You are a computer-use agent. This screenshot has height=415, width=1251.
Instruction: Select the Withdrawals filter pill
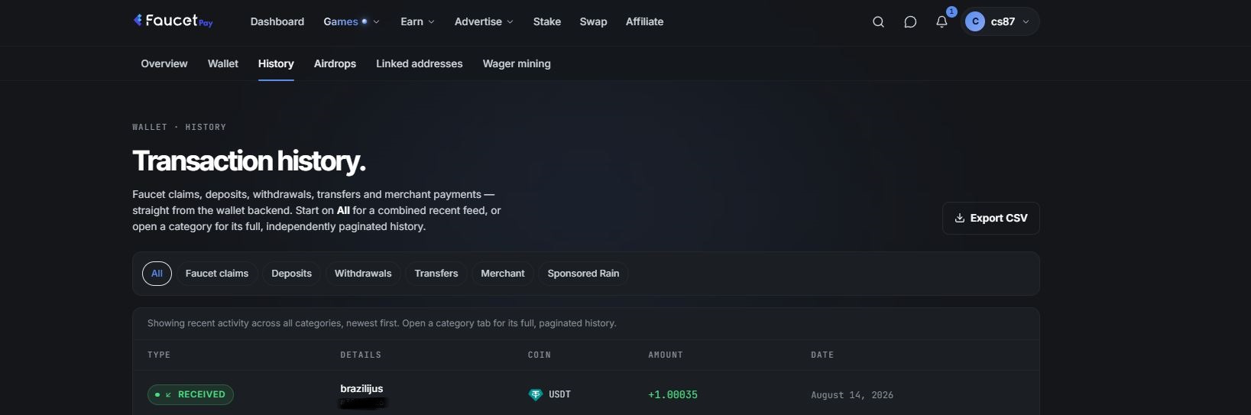tap(363, 274)
